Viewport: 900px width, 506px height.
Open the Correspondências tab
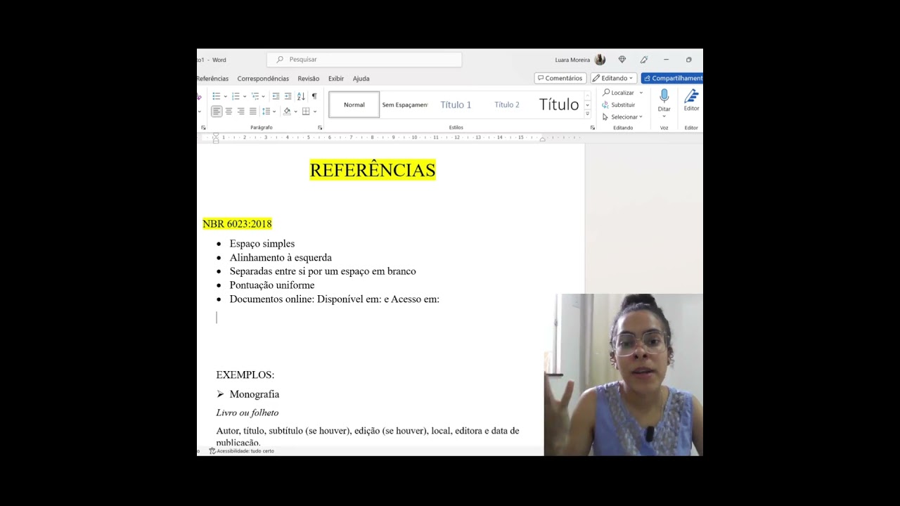point(263,79)
